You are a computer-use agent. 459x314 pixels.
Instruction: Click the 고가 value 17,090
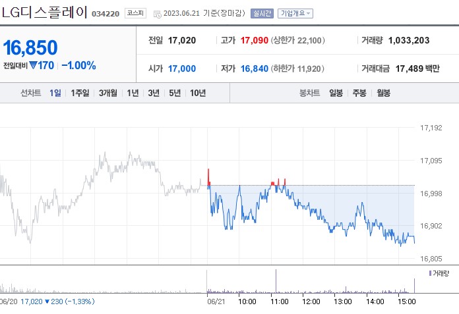click(254, 40)
